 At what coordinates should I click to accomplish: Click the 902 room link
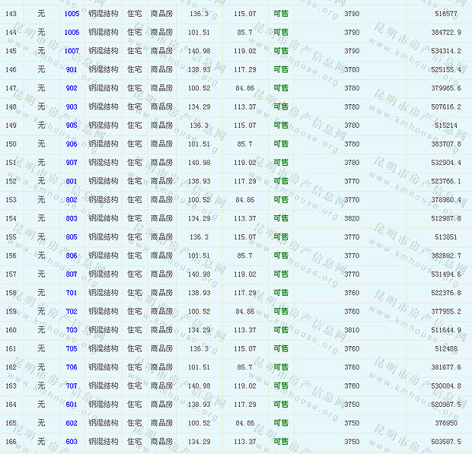pyautogui.click(x=72, y=88)
